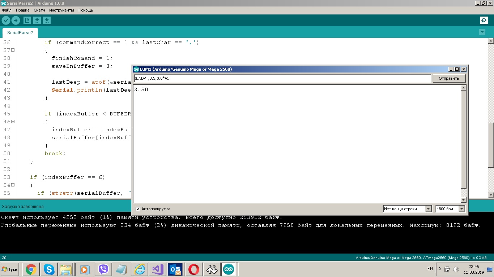Click the power plug tray icon
Viewport: 494px width, 277px height.
[x=447, y=269]
